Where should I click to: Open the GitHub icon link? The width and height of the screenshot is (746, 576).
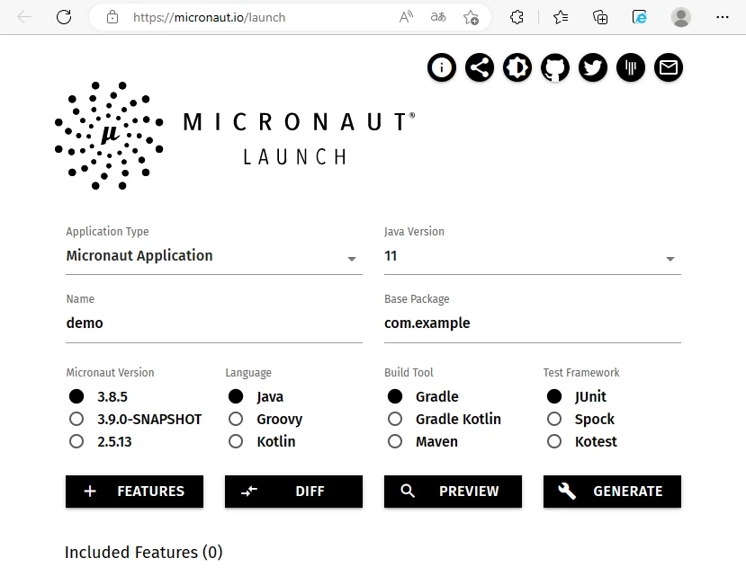554,67
